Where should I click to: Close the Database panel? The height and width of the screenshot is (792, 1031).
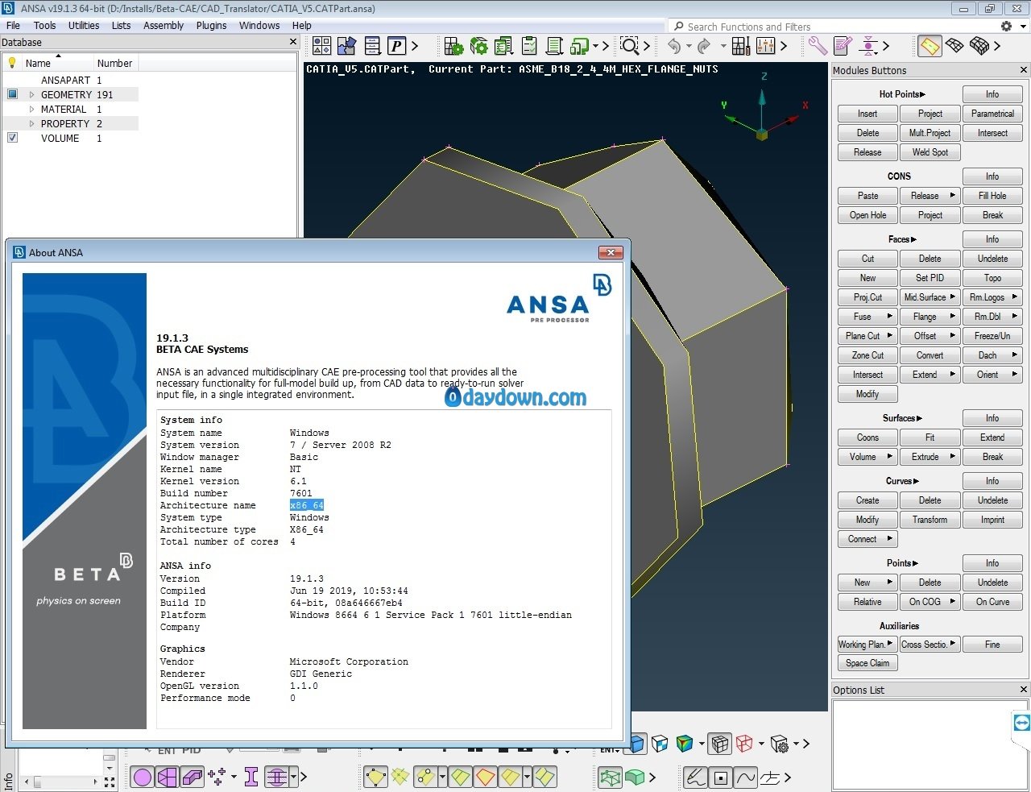point(293,42)
